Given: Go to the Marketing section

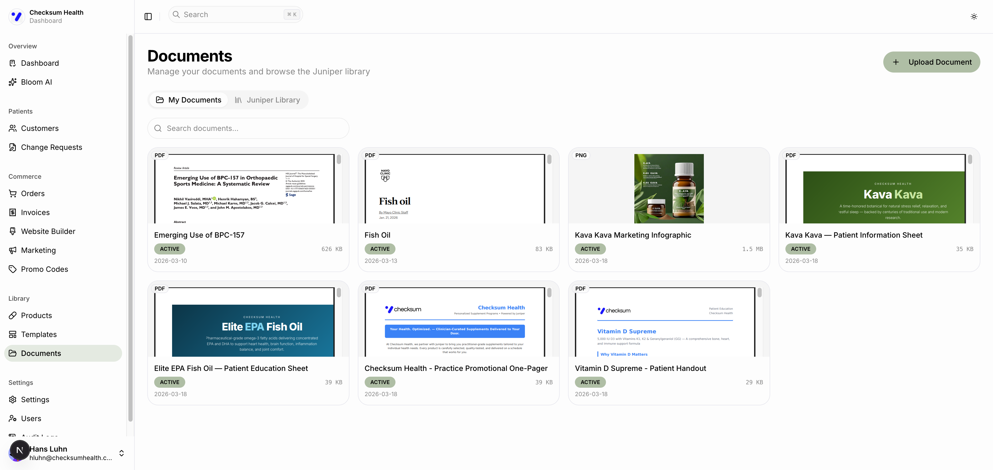Looking at the screenshot, I should coord(63,251).
